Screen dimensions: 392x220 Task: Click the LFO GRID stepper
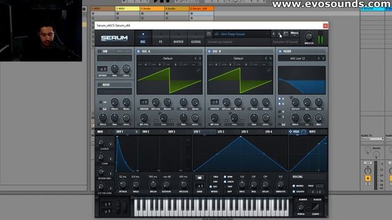[199, 186]
